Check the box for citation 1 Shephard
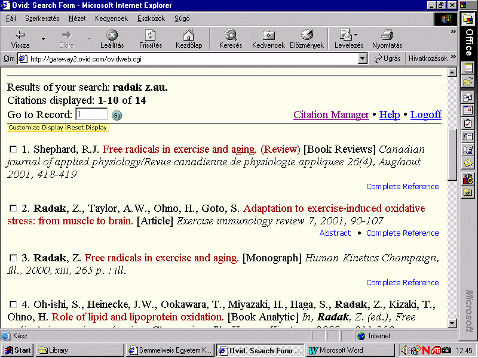Screen dimensions: 478x358 pyautogui.click(x=13, y=149)
